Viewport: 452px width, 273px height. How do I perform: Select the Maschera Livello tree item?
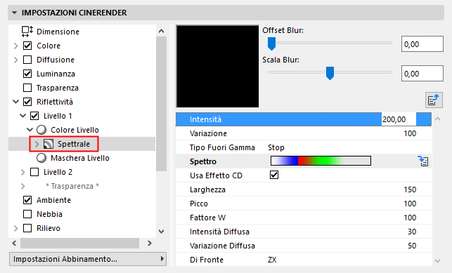click(x=80, y=158)
